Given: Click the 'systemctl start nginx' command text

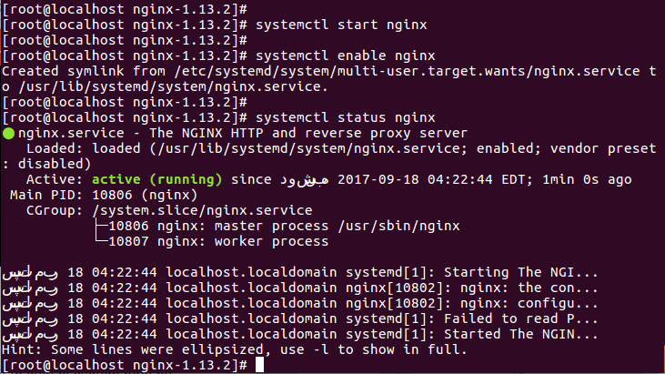Looking at the screenshot, I should point(341,25).
